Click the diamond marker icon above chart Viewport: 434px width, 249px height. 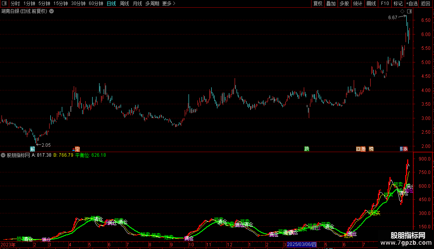pos(403,11)
